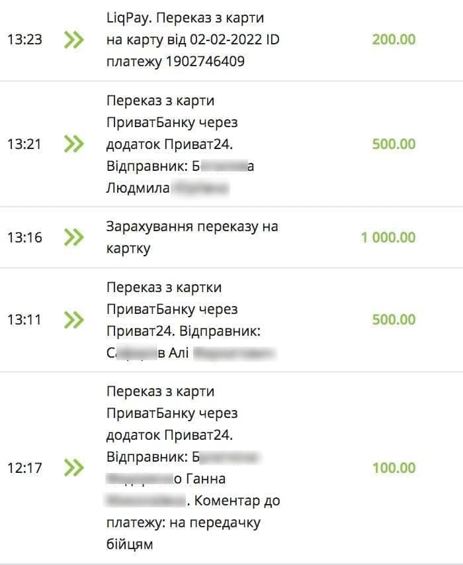Screen dimensions: 463x565
Task: Click the green double-arrow icon beside 13:23
Action: (74, 40)
